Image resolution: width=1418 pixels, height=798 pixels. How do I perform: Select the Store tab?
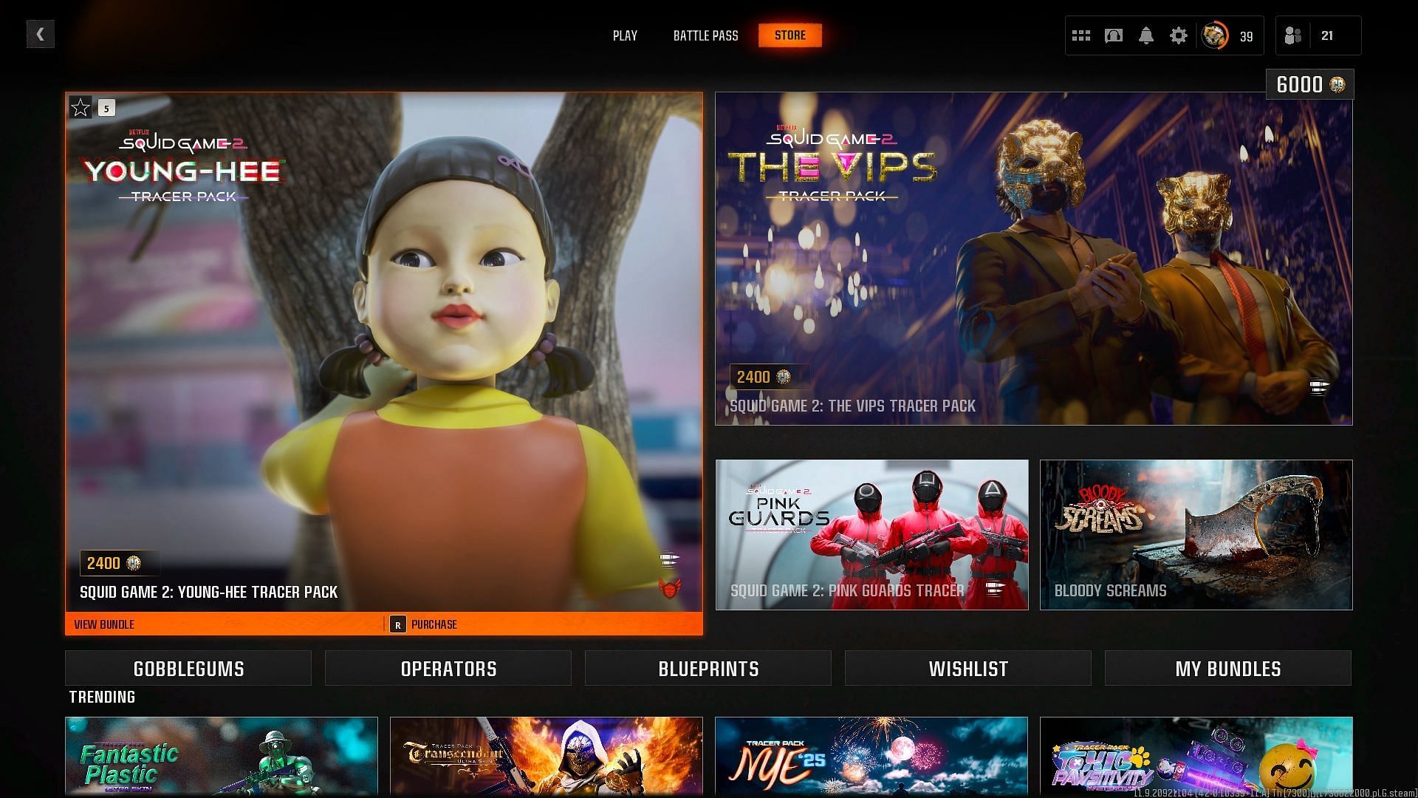[x=790, y=35]
